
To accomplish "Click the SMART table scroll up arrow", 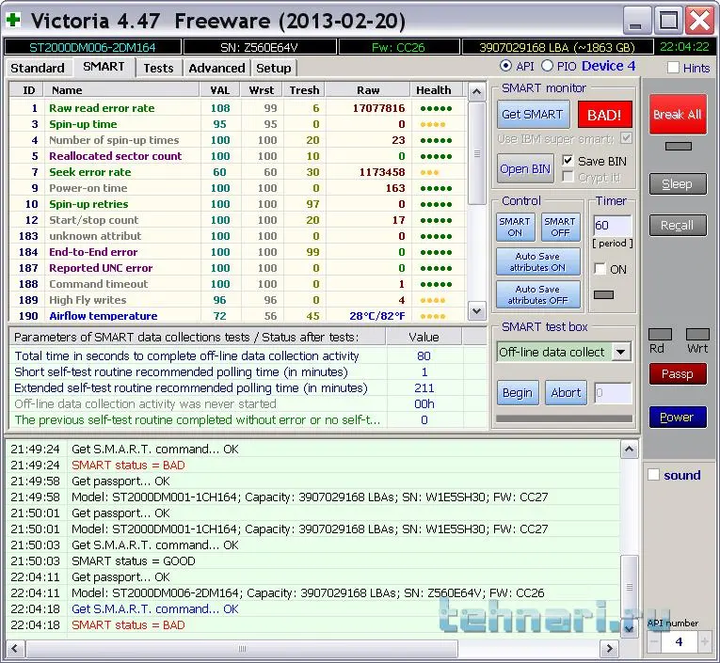I will [x=476, y=92].
